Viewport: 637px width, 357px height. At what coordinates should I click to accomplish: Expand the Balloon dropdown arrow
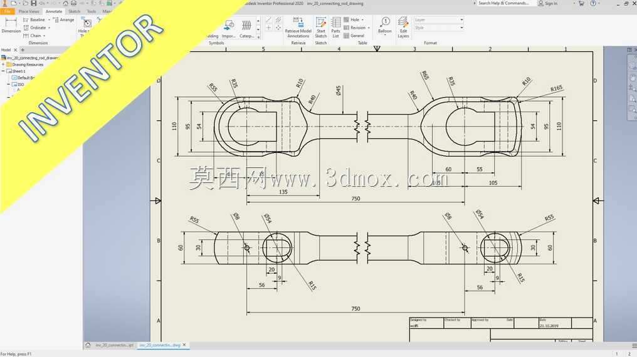click(x=385, y=35)
